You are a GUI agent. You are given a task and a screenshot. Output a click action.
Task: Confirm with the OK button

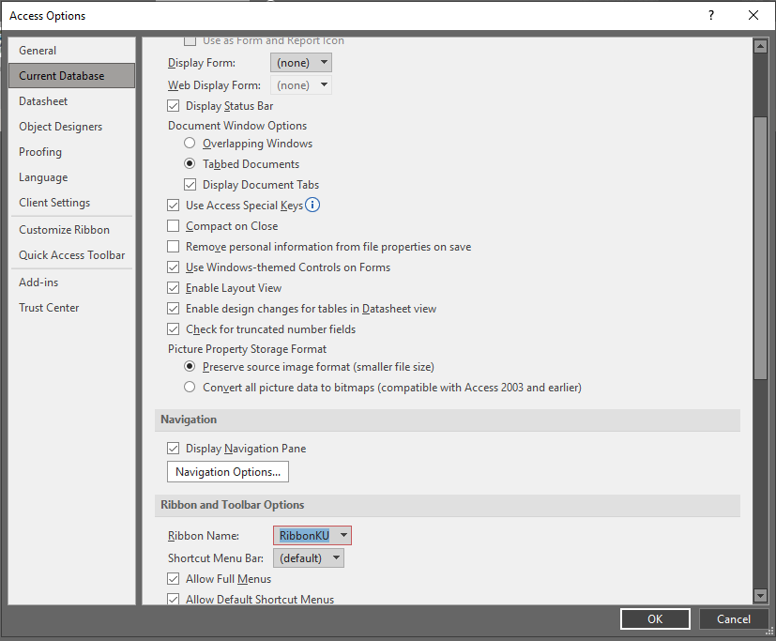(x=655, y=618)
